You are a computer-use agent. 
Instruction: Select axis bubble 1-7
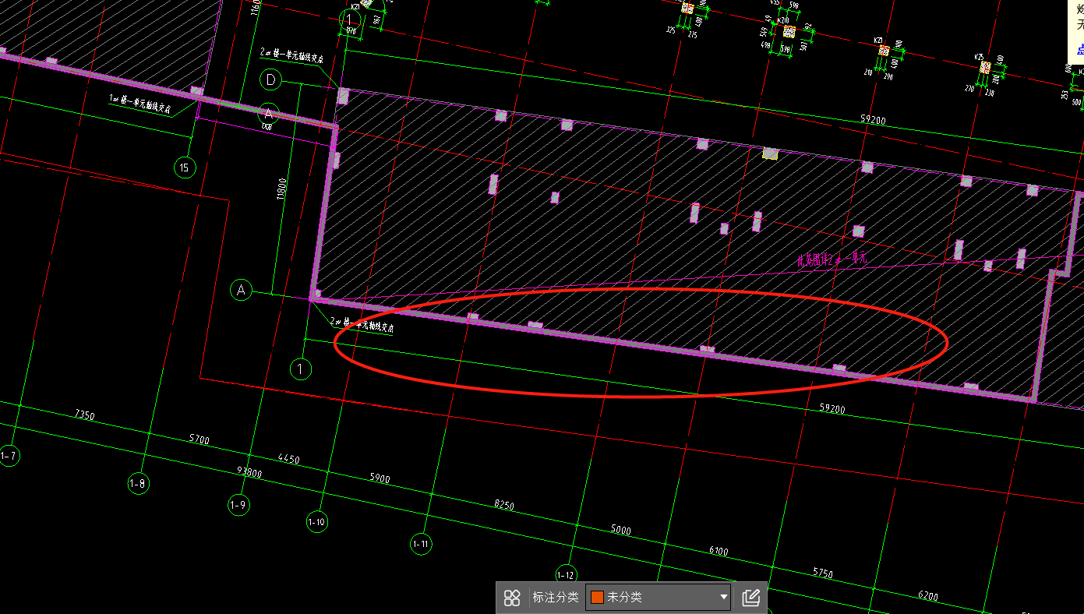(x=9, y=456)
